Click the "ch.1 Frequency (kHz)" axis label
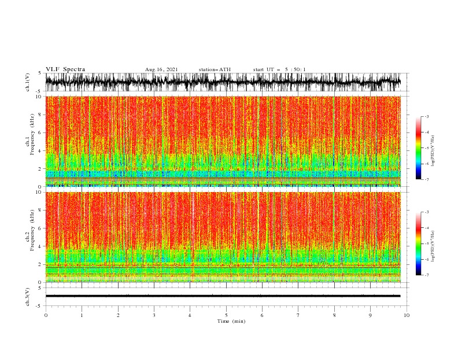Screen dimensions: 458x354 point(30,134)
